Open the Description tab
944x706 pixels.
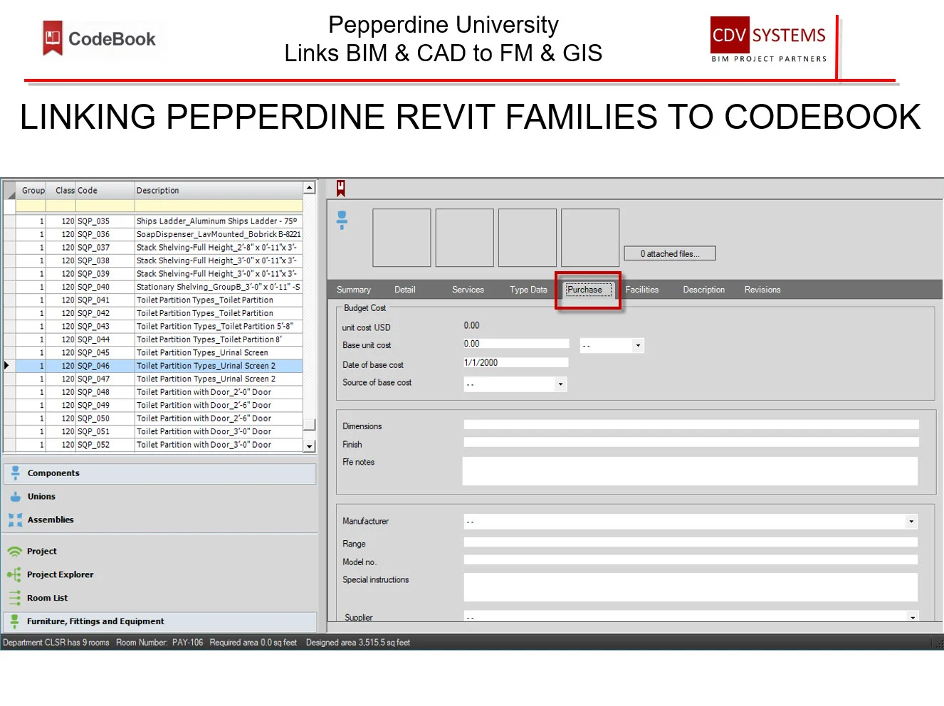[704, 290]
